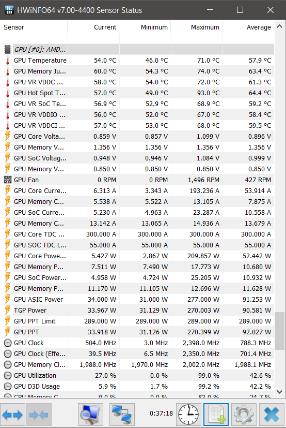Select the GPU PPT Limit label
The image size is (286, 428).
click(35, 321)
